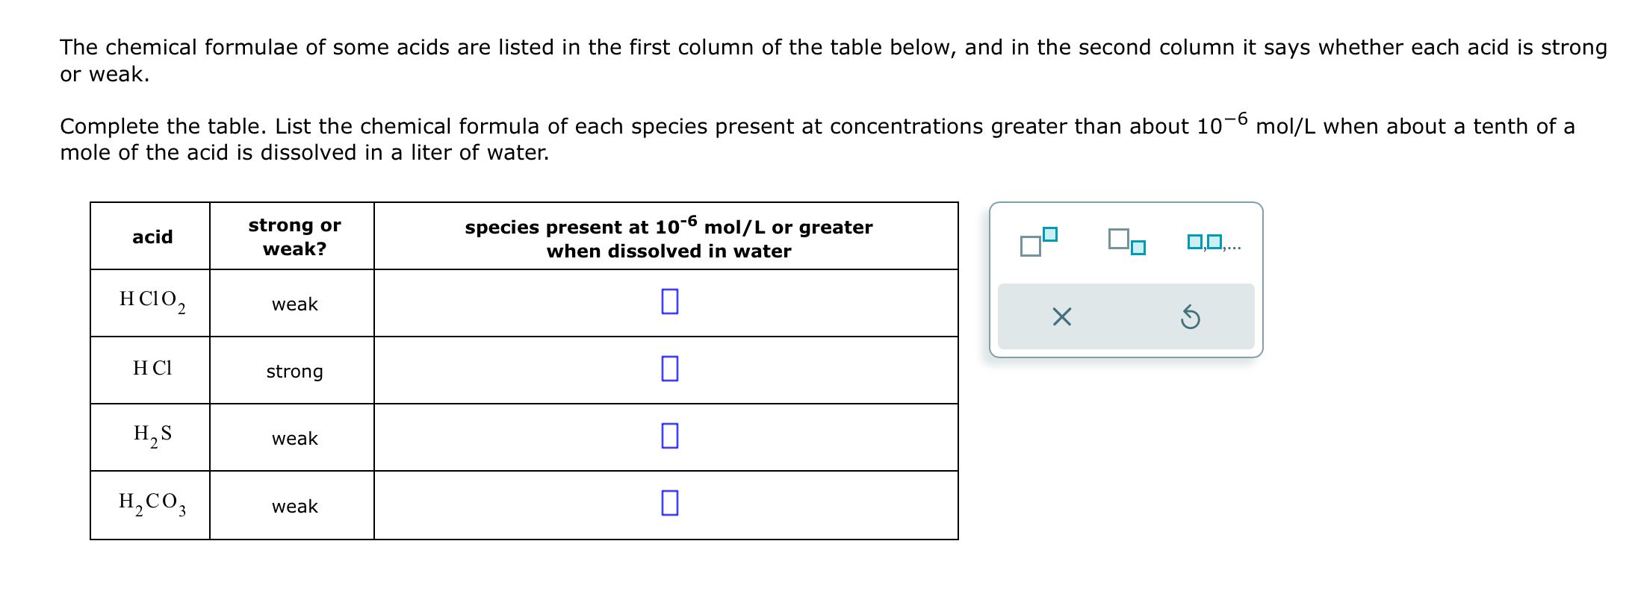Click the "weak" label in the HClO2 row
This screenshot has width=1632, height=591.
pos(294,304)
